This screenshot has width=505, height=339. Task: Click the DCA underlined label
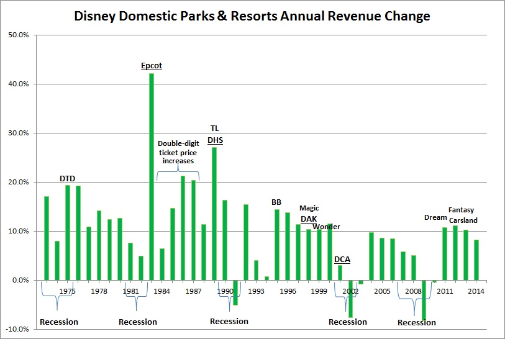coord(342,260)
